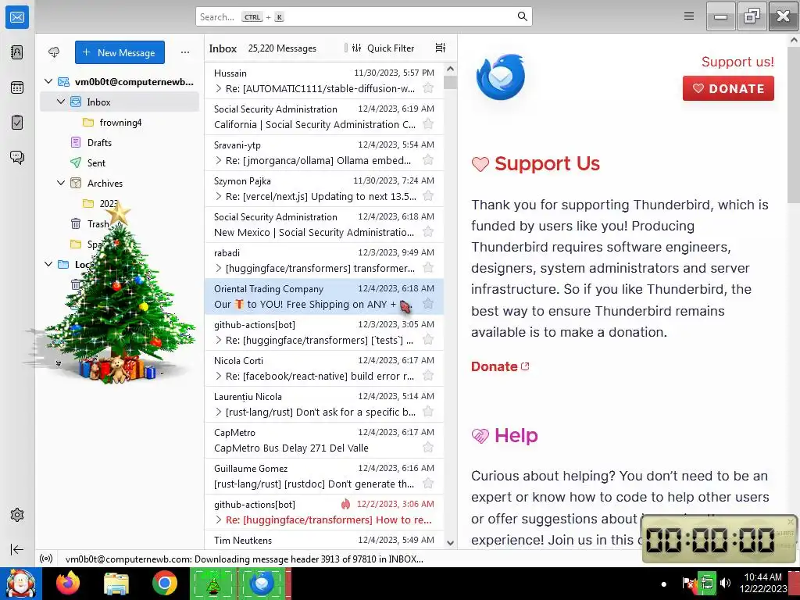The width and height of the screenshot is (800, 600).
Task: Star the Sravani-ytp message
Action: (428, 160)
